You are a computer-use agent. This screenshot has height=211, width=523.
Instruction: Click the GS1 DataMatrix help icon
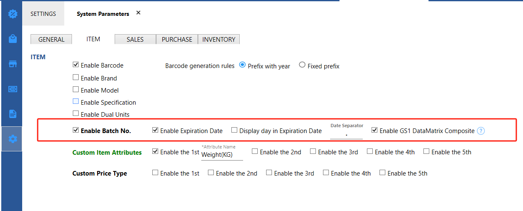pos(481,131)
